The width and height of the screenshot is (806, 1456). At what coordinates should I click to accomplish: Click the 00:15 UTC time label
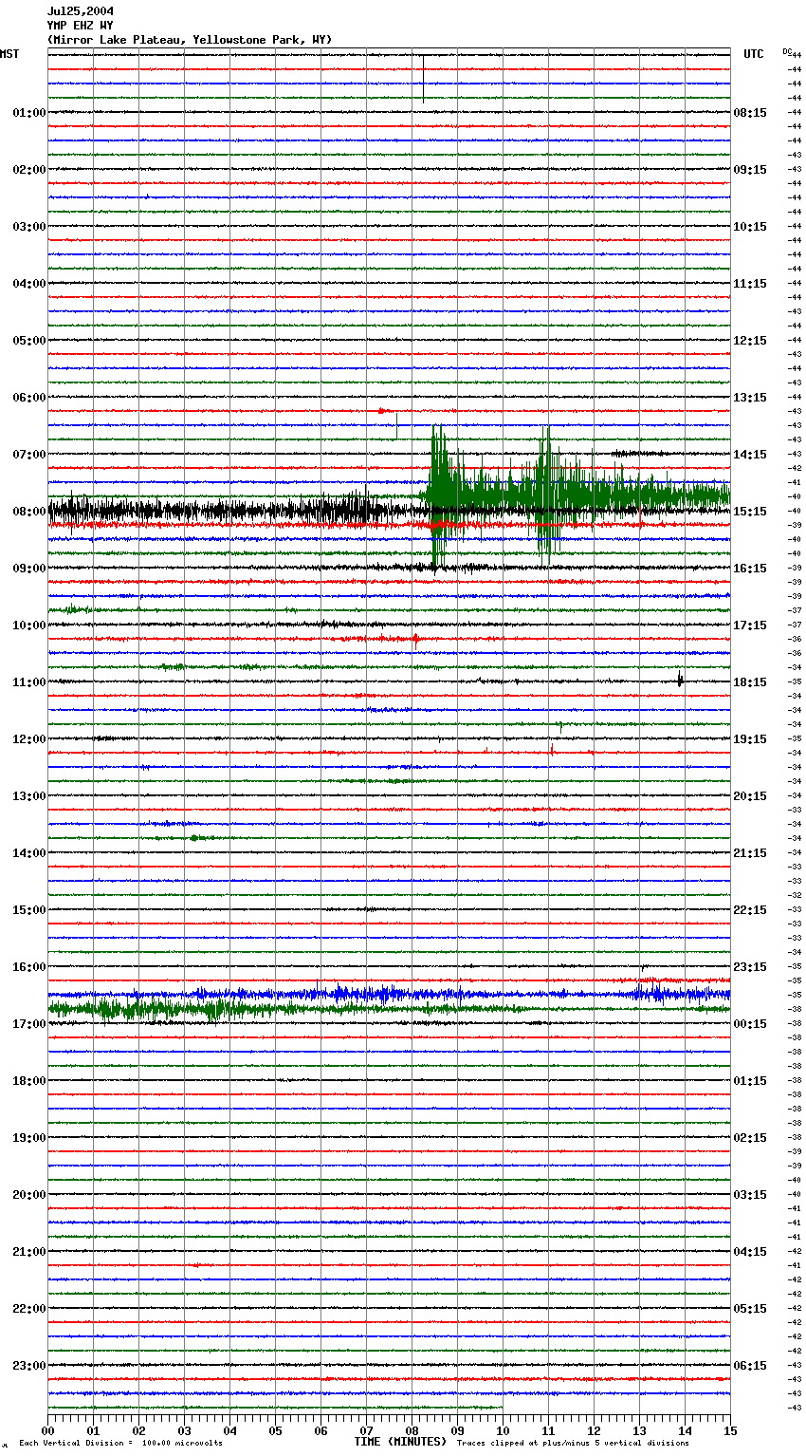click(750, 1024)
